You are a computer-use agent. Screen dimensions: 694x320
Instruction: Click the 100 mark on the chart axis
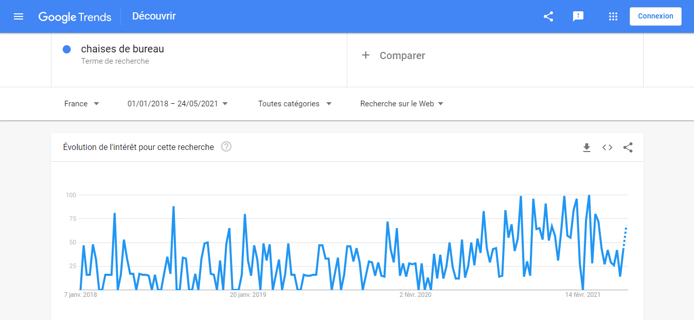pyautogui.click(x=71, y=195)
